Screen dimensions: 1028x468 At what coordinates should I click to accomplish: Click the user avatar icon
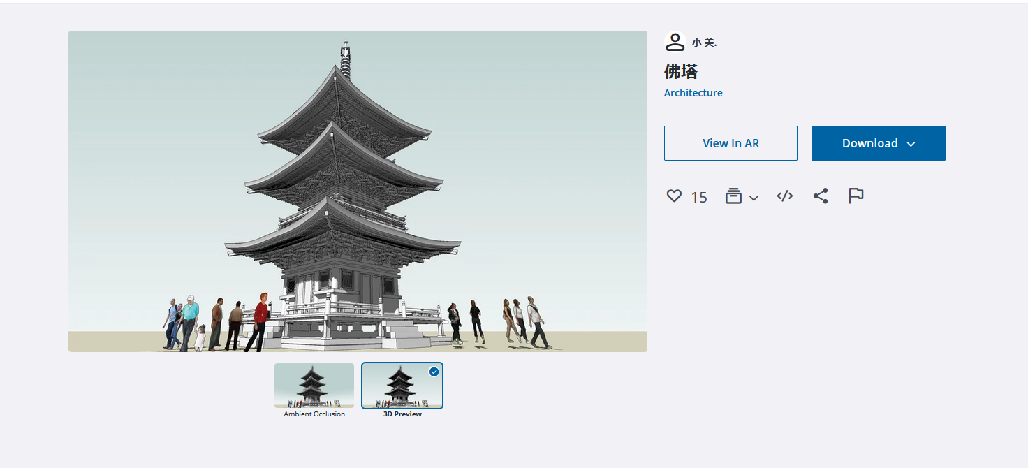pos(675,42)
